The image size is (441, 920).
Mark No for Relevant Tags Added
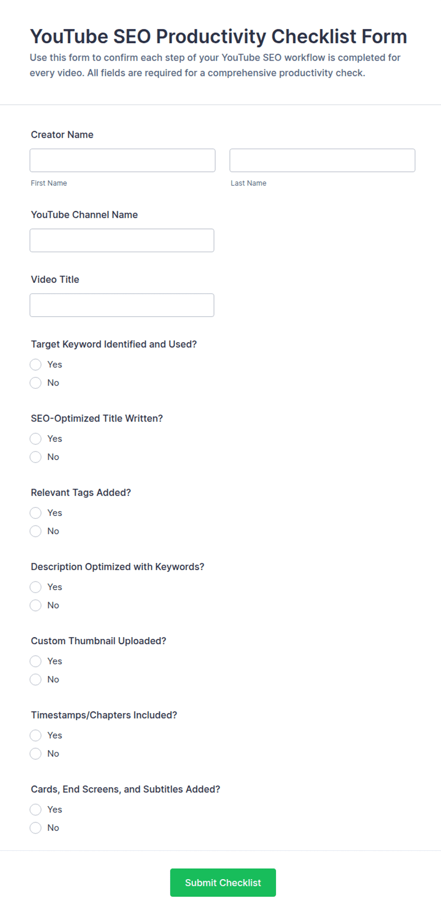point(36,531)
